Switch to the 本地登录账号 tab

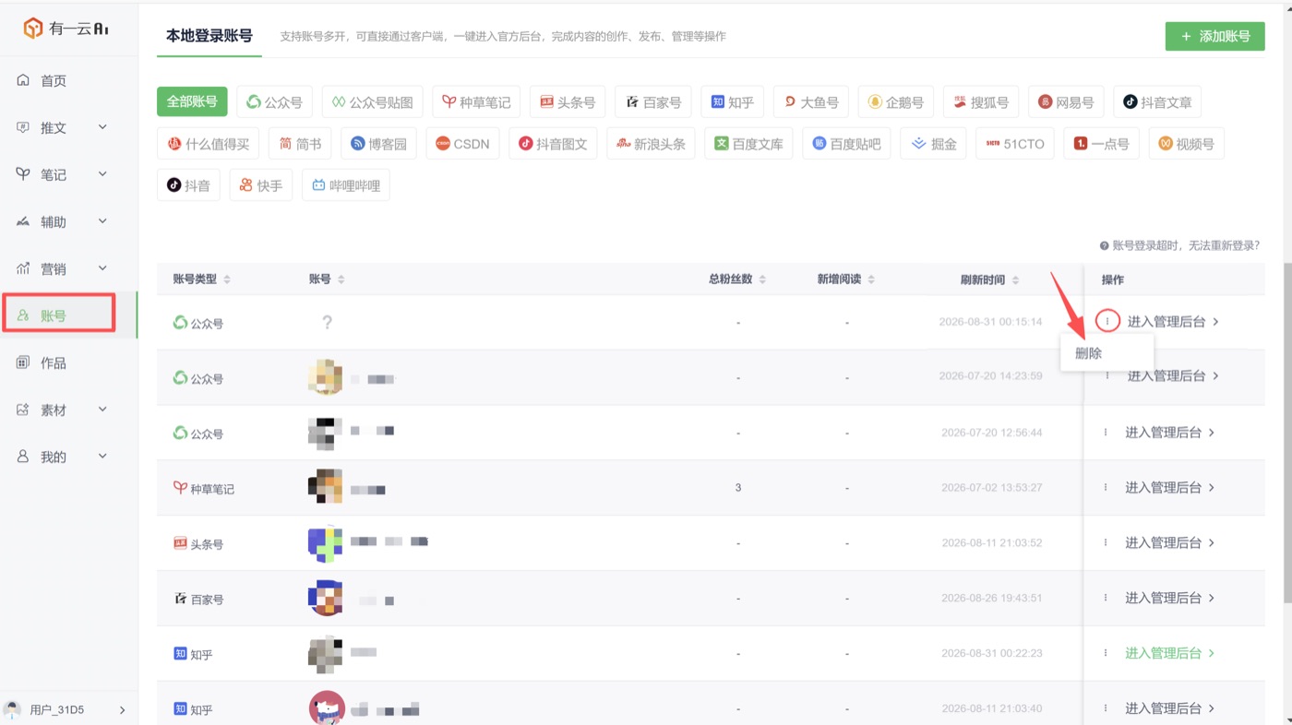209,36
